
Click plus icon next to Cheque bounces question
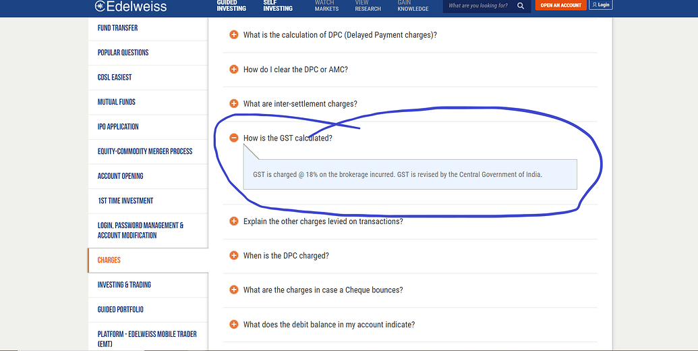tap(234, 290)
